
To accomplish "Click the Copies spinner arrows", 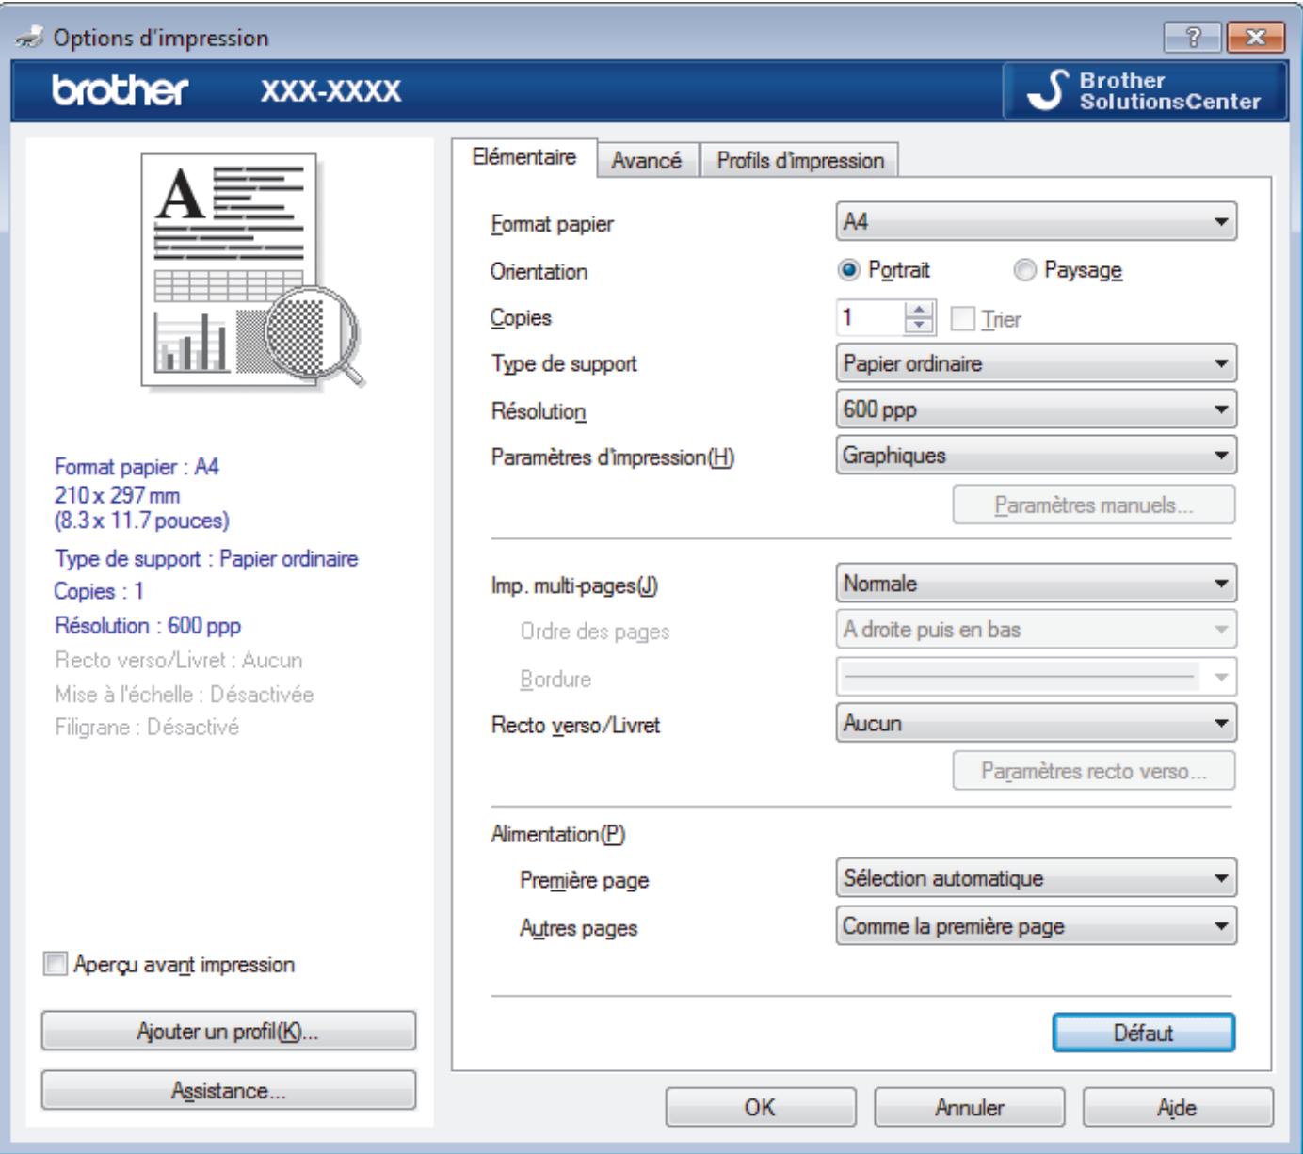I will (919, 319).
